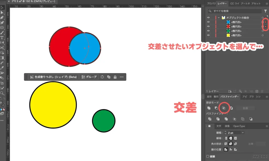Click the Unite shape mode icon
This screenshot has width=269, height=161.
point(209,108)
